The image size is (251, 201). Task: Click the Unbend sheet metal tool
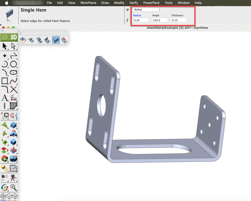click(x=64, y=40)
